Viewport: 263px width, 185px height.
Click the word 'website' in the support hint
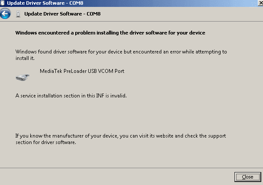164,136
